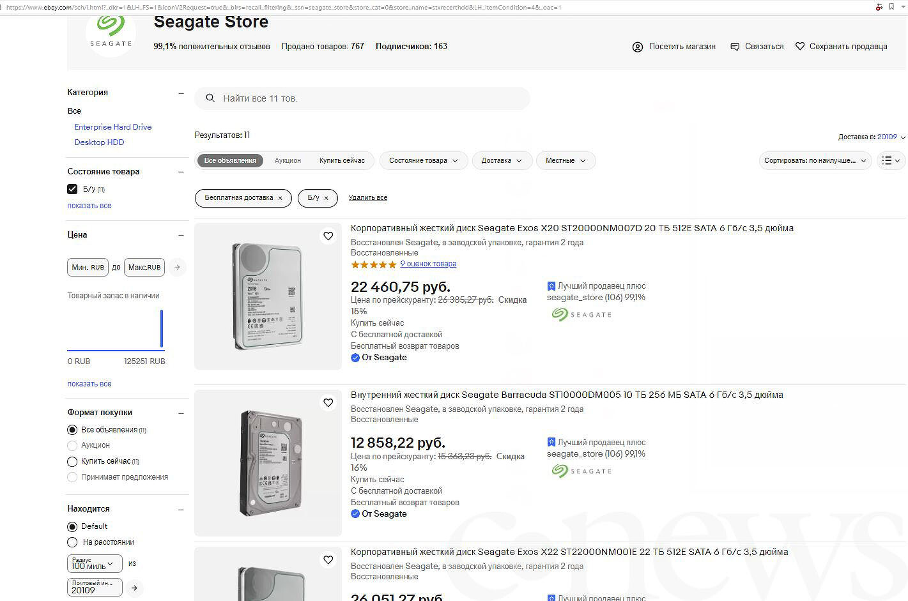This screenshot has width=908, height=601.
Task: Open the Seagate Barracuda 10TB listing title
Action: (567, 395)
